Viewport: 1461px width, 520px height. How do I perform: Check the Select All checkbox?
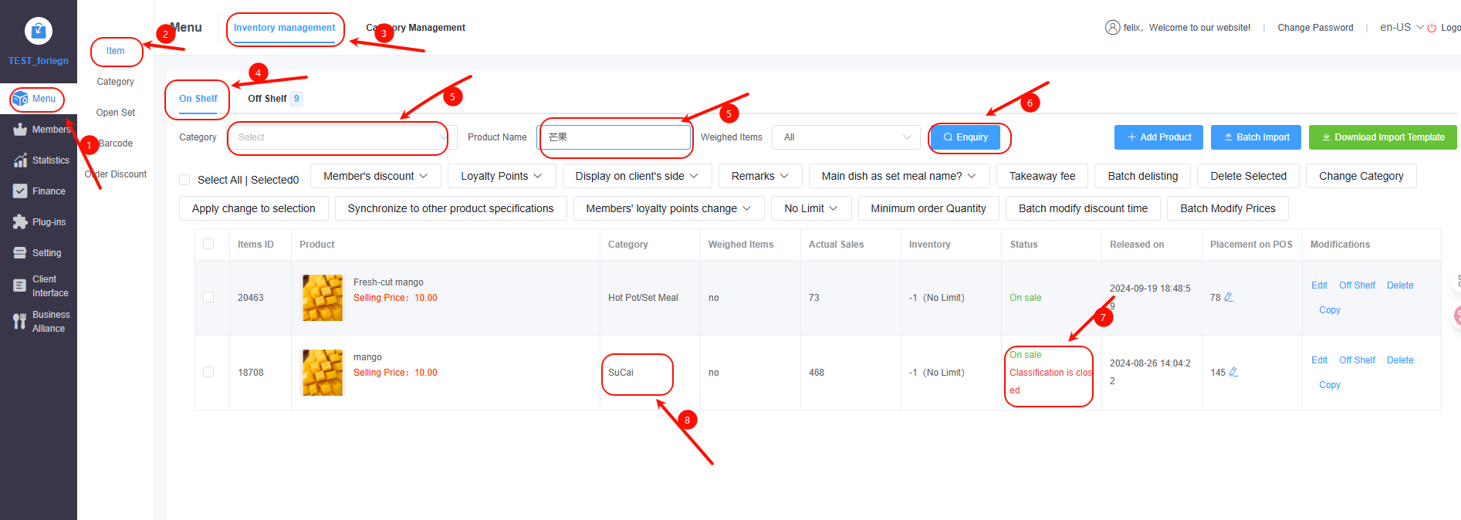pos(184,180)
